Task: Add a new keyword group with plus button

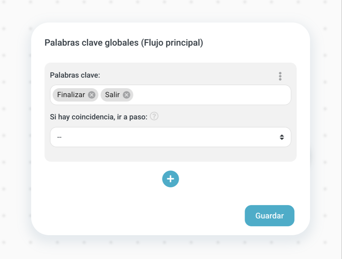Action: 170,179
